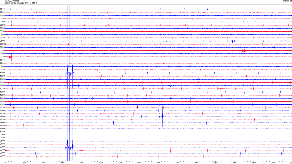292x164 pixels.
Task: Click the '8m' tick on the minute axis
Action: click(82, 163)
